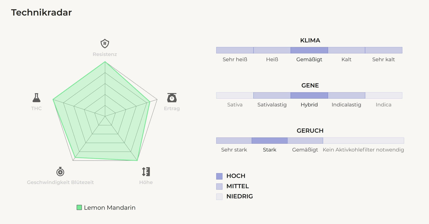Click the Kein Aktivkohlefilter notwendig segment
429x224 pixels.
[363, 140]
